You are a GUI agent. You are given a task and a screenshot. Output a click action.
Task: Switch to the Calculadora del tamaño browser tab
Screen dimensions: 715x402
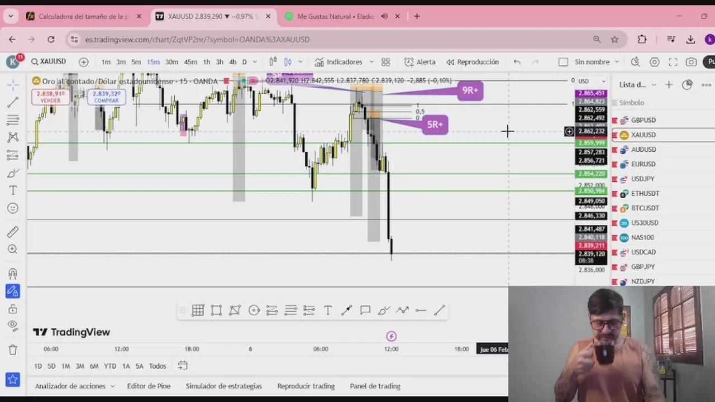coord(84,16)
